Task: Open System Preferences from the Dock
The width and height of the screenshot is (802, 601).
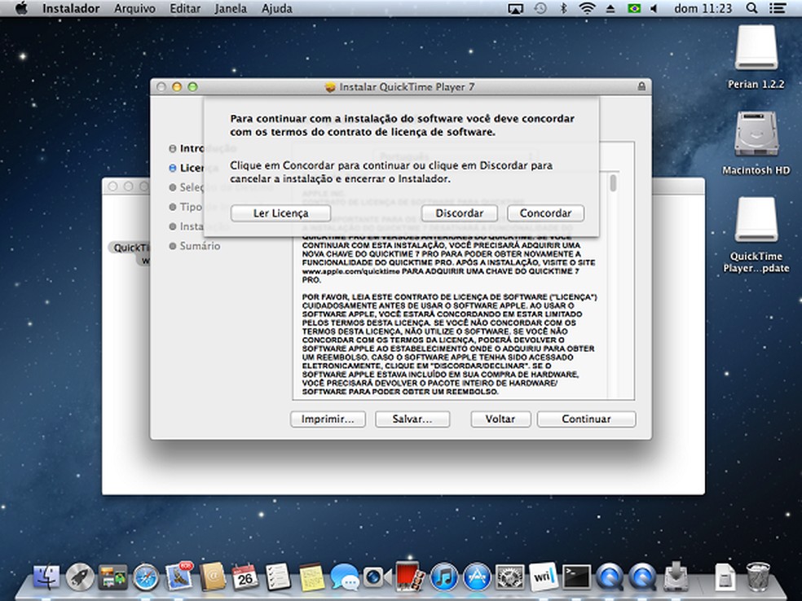Action: (508, 580)
